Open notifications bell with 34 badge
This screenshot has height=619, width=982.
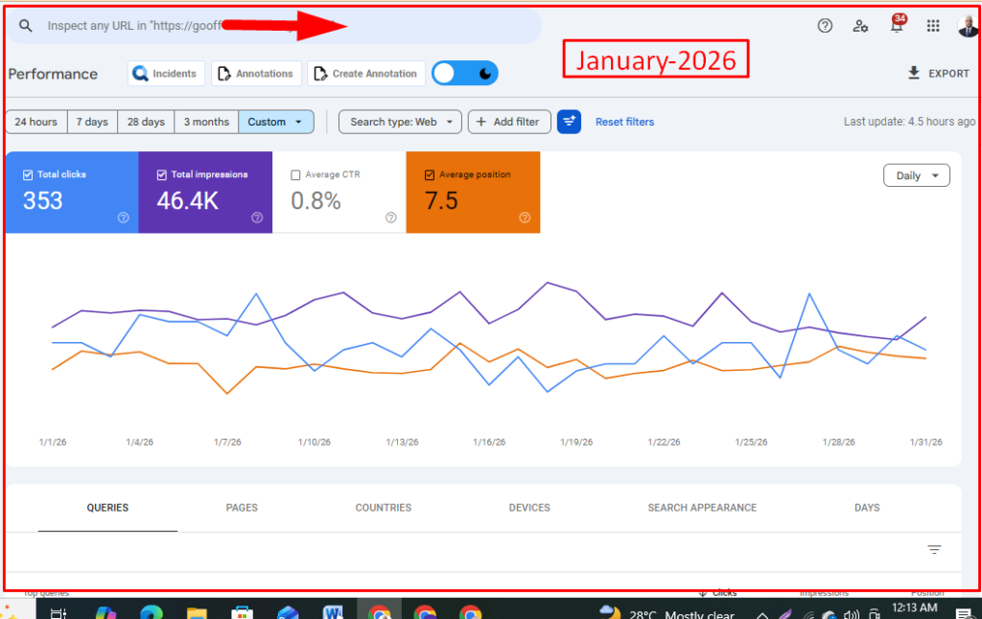pyautogui.click(x=897, y=26)
